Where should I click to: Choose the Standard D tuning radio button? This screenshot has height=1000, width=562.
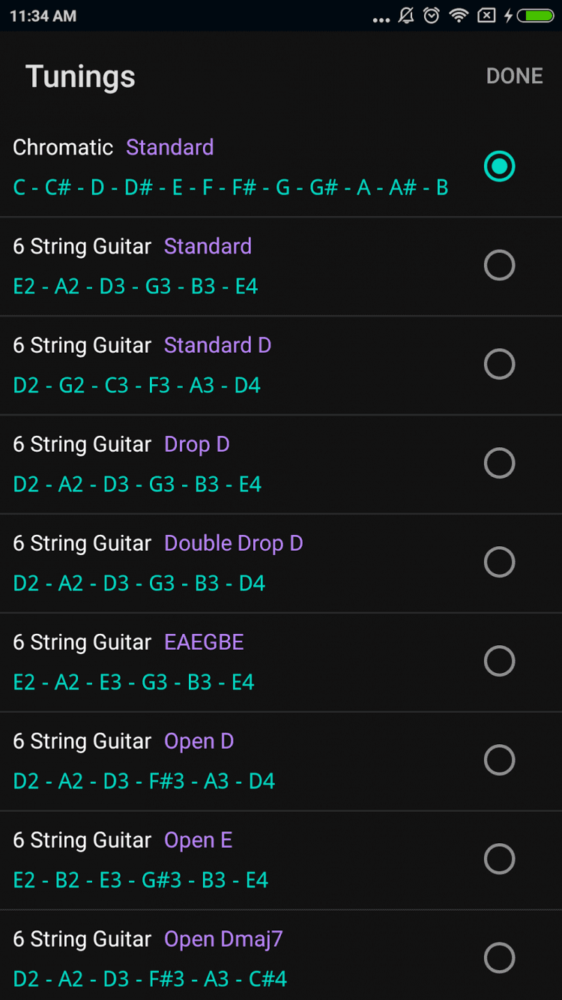(499, 364)
